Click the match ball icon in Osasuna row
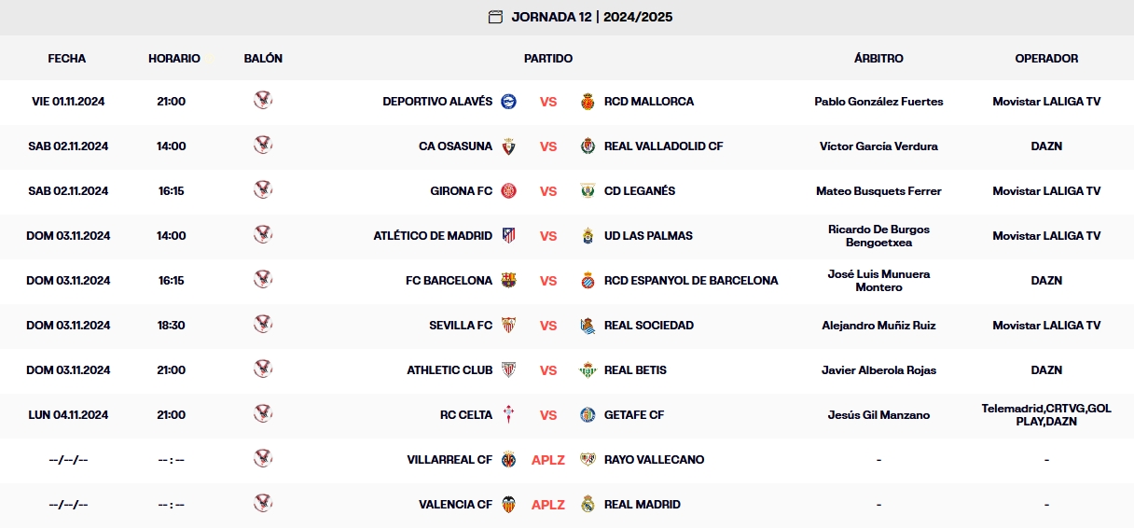The height and width of the screenshot is (529, 1134). [x=263, y=145]
